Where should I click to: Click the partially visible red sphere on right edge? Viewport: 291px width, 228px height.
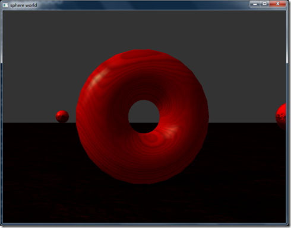tap(281, 117)
